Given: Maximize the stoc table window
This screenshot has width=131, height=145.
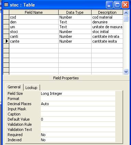Looking at the screenshot, I should [117, 5].
